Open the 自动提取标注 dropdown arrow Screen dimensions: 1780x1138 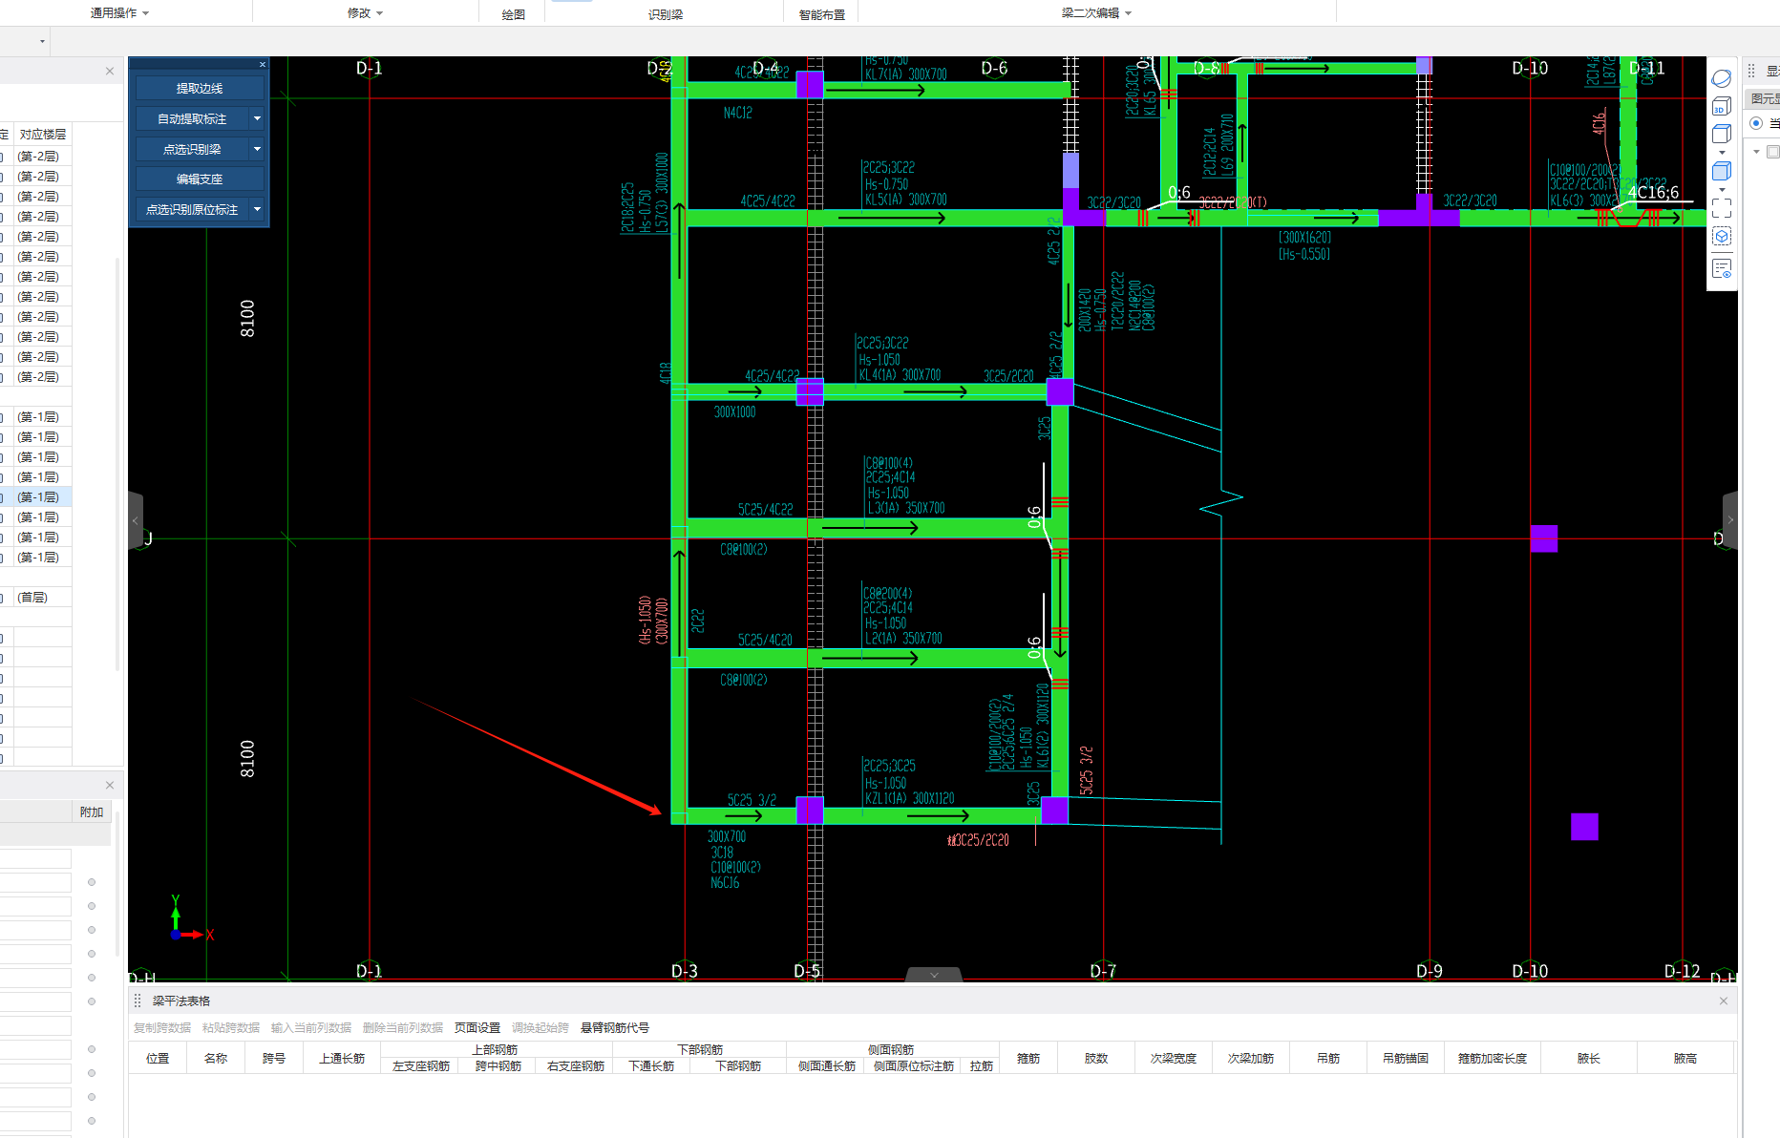(x=257, y=118)
